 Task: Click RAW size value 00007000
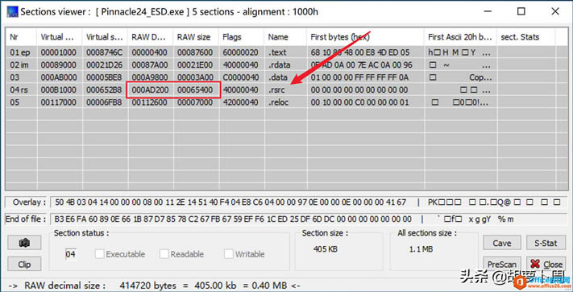click(195, 102)
